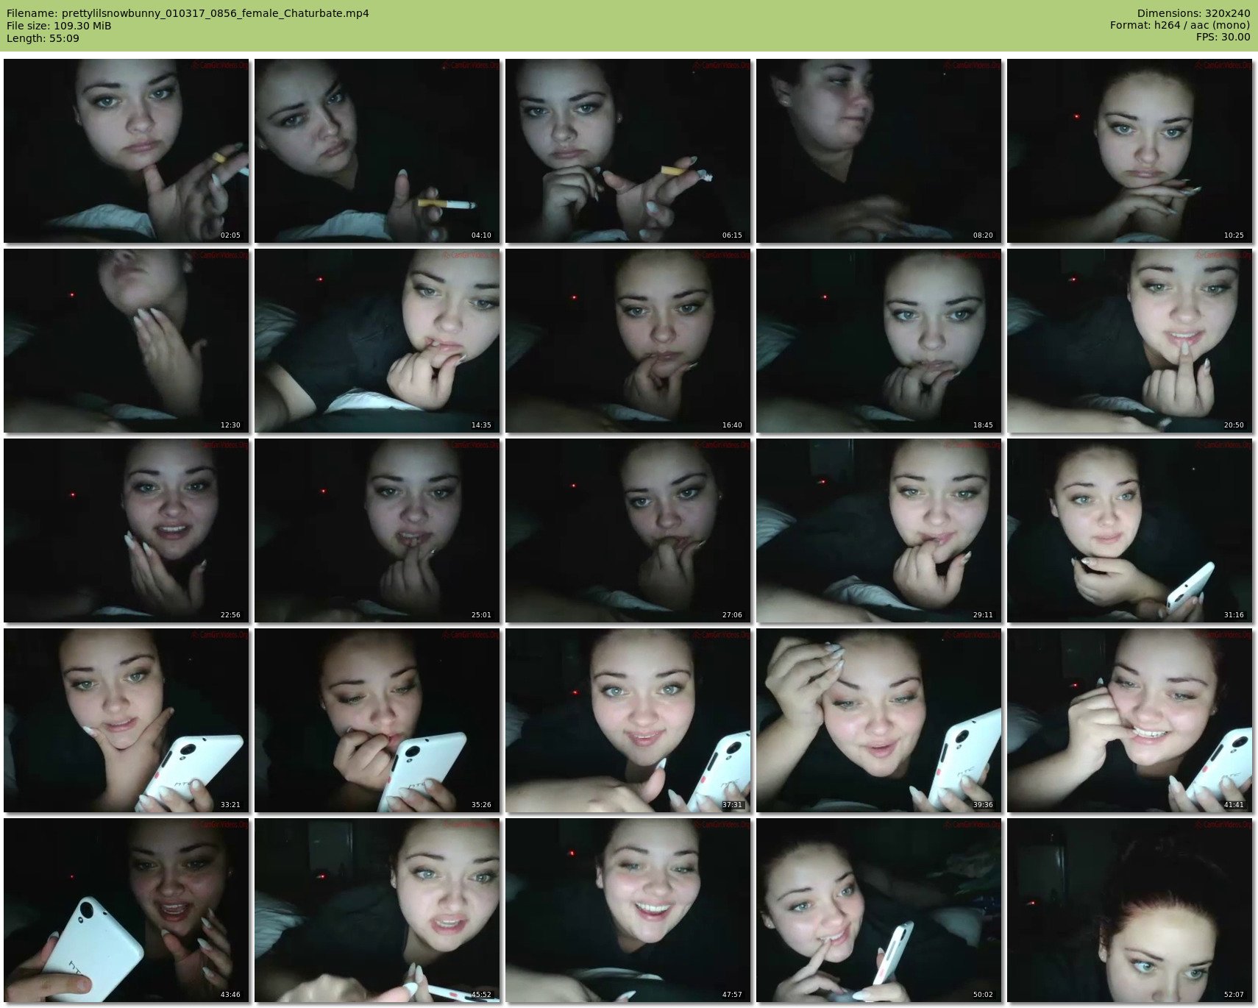Click the thumbnail timestamped 02:05
Image resolution: width=1258 pixels, height=1008 pixels.
[x=126, y=151]
